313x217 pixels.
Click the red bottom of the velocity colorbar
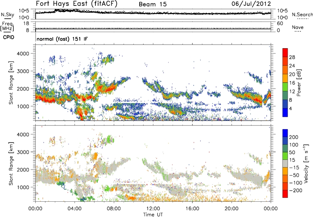pyautogui.click(x=285, y=194)
